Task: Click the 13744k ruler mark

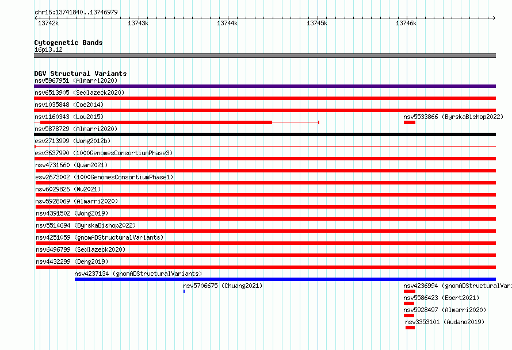Action: coord(227,23)
